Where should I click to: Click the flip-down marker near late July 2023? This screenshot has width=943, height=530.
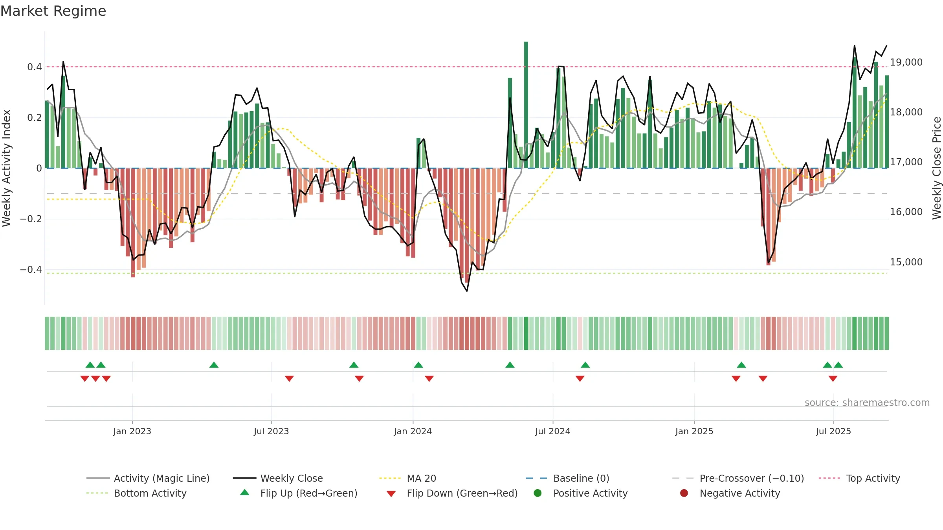[x=289, y=378]
